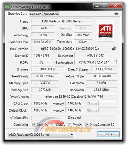
Task: Click the GPU-Z title bar app icon
Action: click(7, 7)
